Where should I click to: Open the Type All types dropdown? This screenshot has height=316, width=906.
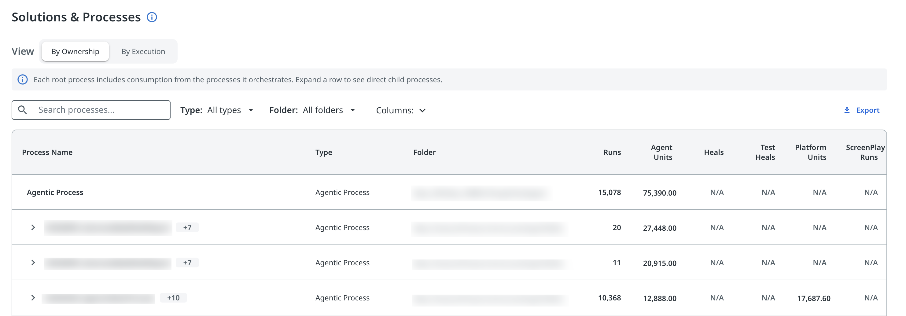(x=217, y=110)
